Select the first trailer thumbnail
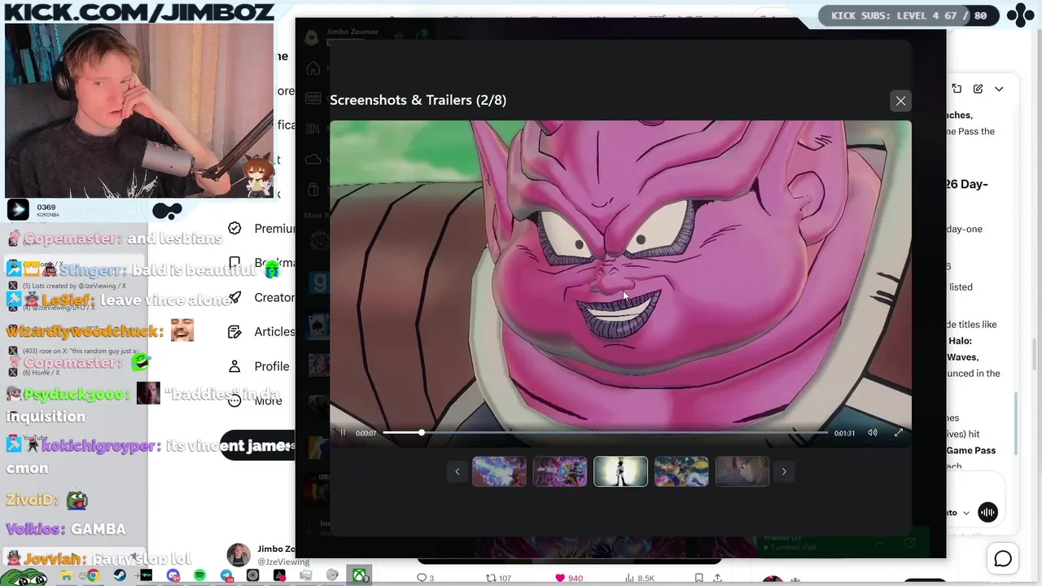 tap(499, 471)
